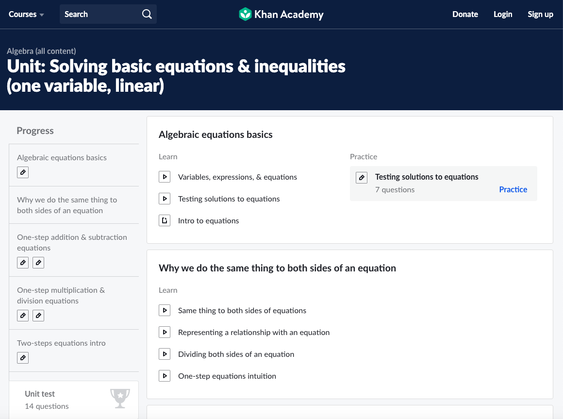Click the Two-steps equations intro exercise icon
The height and width of the screenshot is (419, 563).
coord(23,358)
